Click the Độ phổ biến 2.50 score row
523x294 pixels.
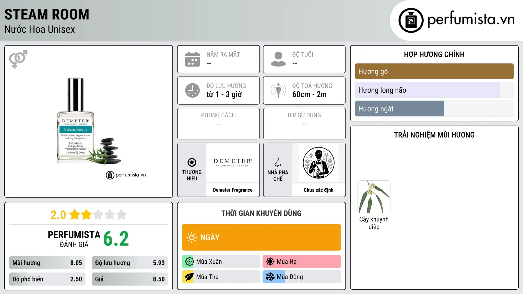tap(47, 279)
